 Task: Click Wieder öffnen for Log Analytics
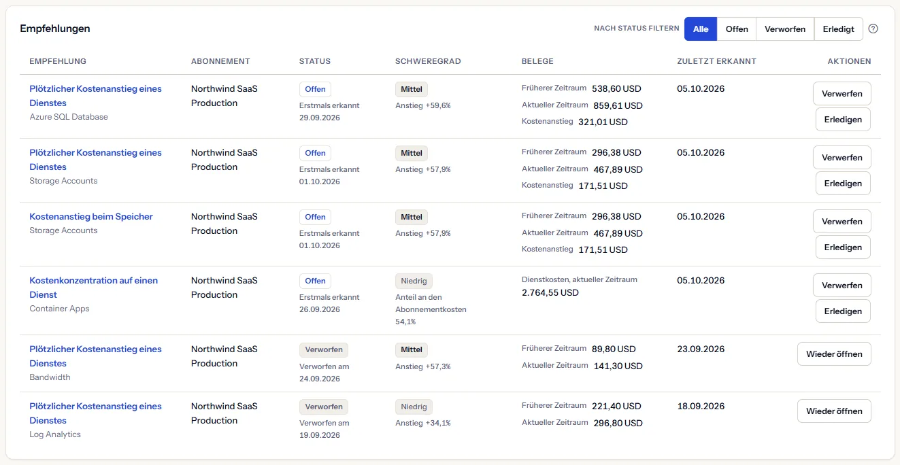[x=834, y=411]
